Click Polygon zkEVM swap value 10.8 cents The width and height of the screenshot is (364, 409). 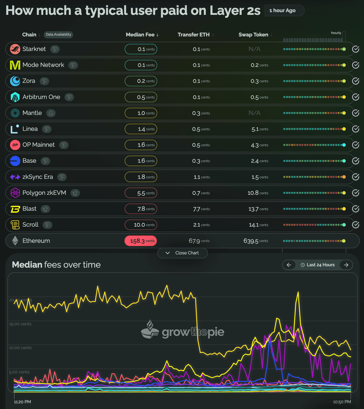258,193
